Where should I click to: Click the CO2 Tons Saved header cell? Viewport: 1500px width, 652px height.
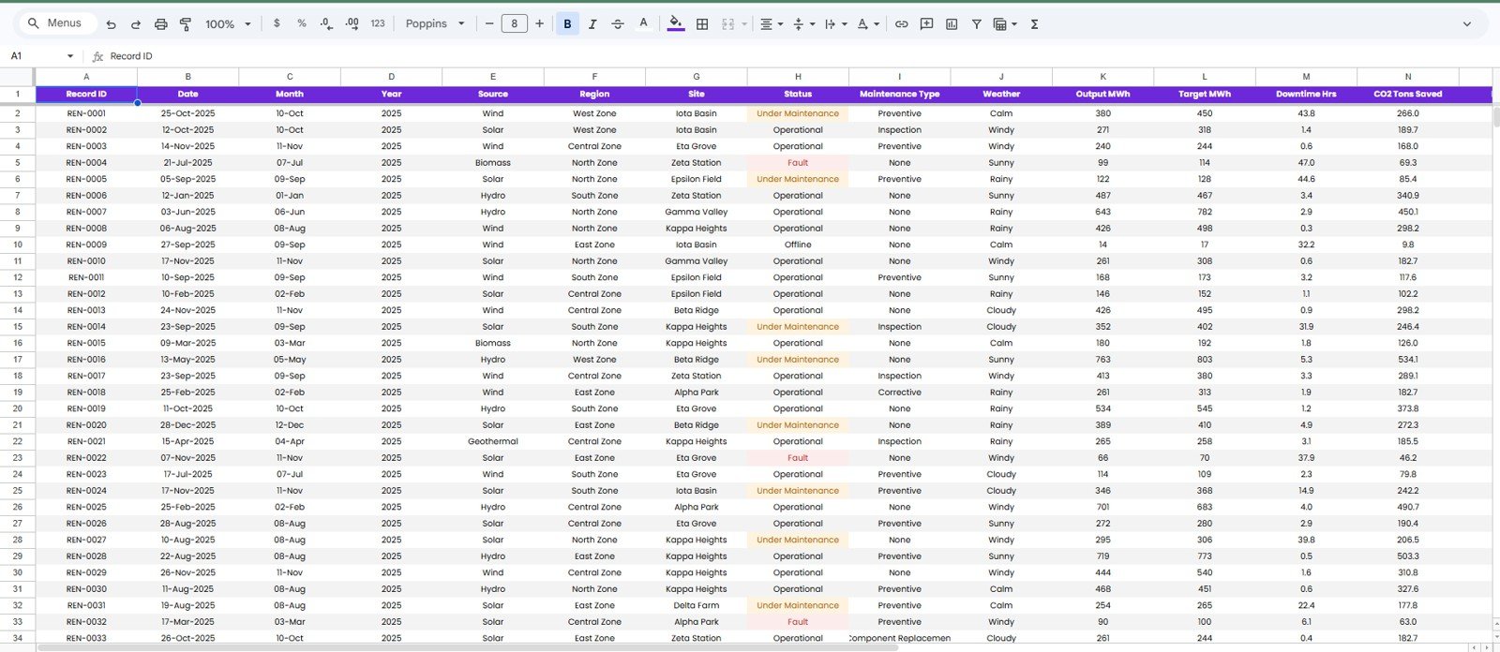1408,94
